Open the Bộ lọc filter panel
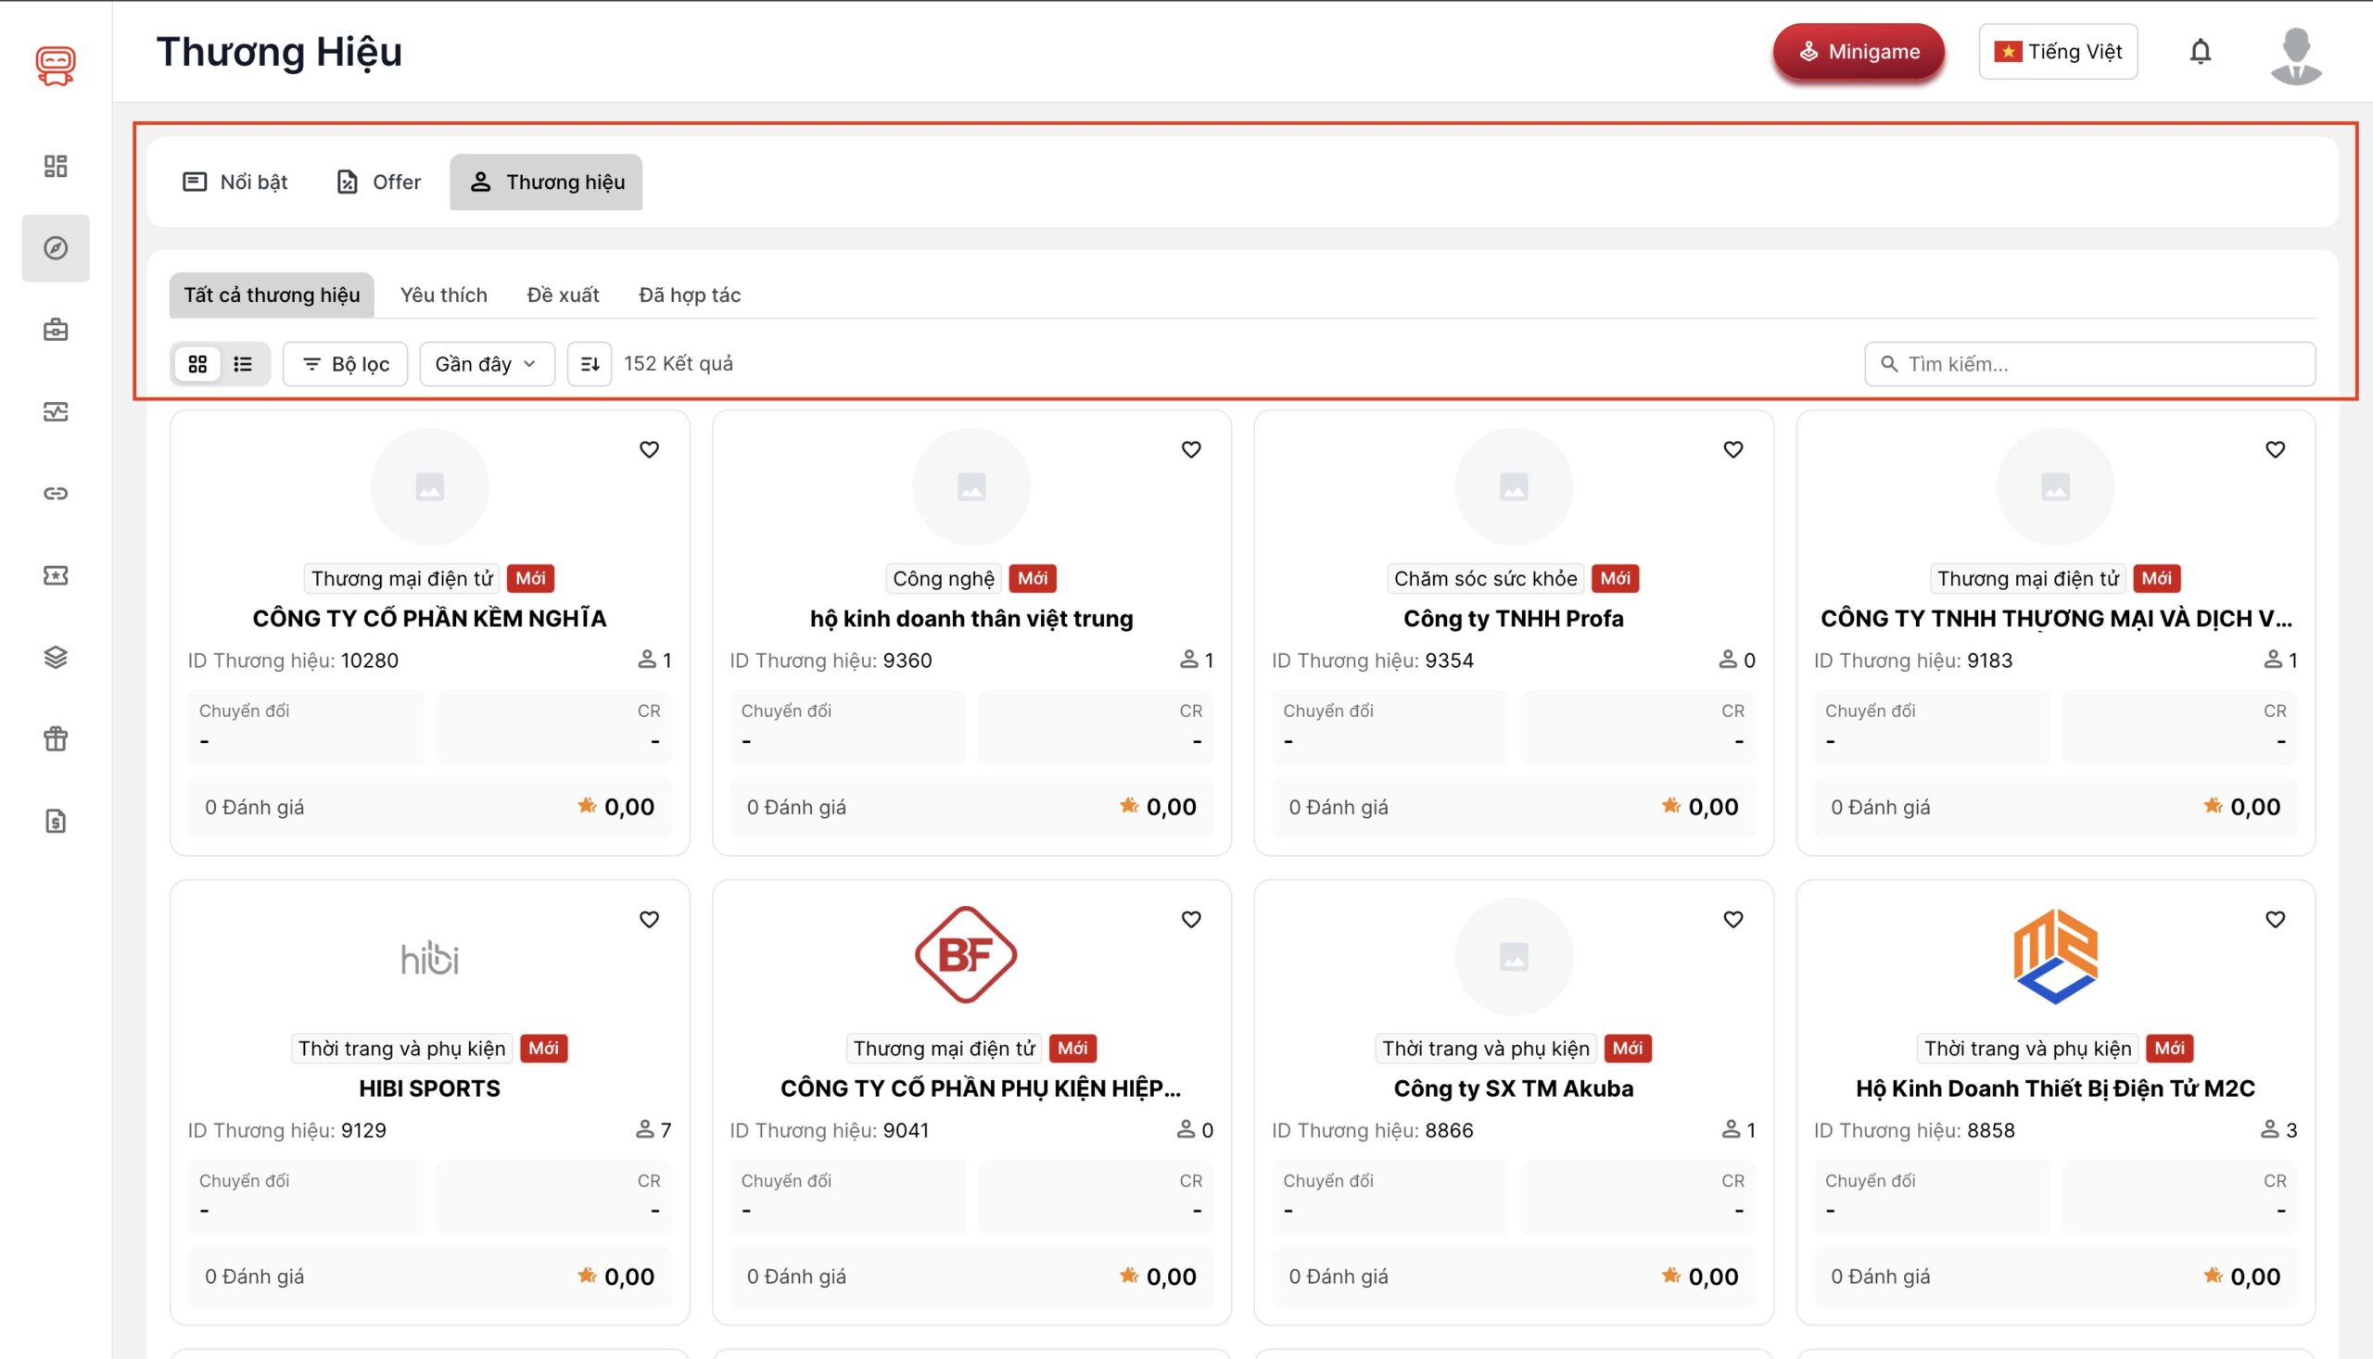 point(346,364)
